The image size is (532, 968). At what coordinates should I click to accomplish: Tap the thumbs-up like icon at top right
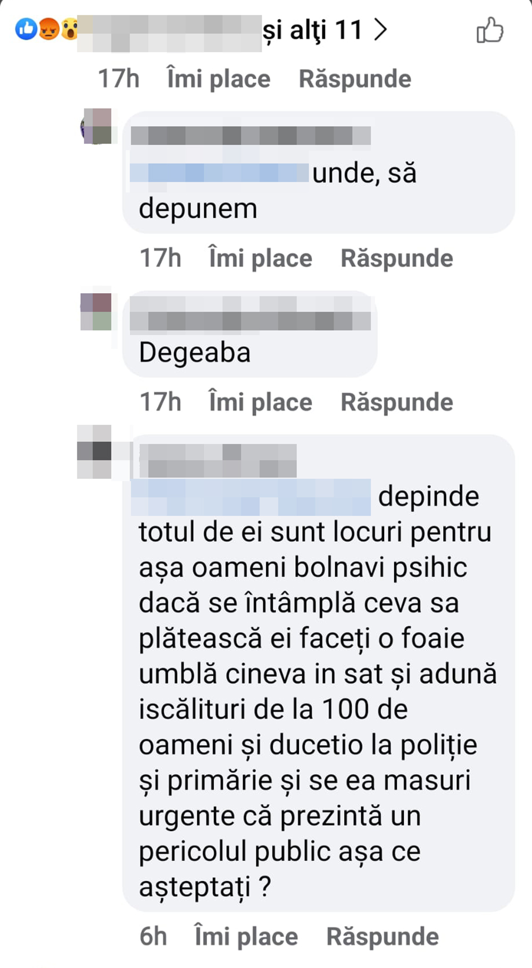click(489, 30)
